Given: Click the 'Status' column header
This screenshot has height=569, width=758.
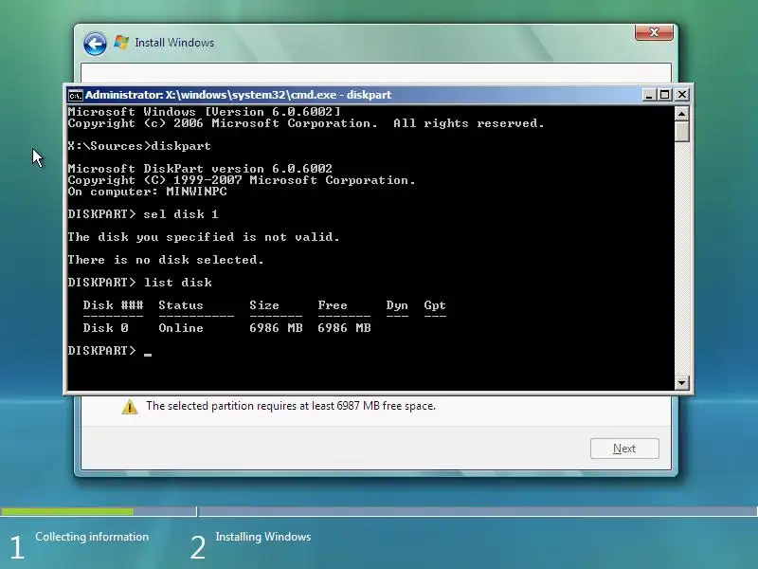Looking at the screenshot, I should [x=181, y=305].
